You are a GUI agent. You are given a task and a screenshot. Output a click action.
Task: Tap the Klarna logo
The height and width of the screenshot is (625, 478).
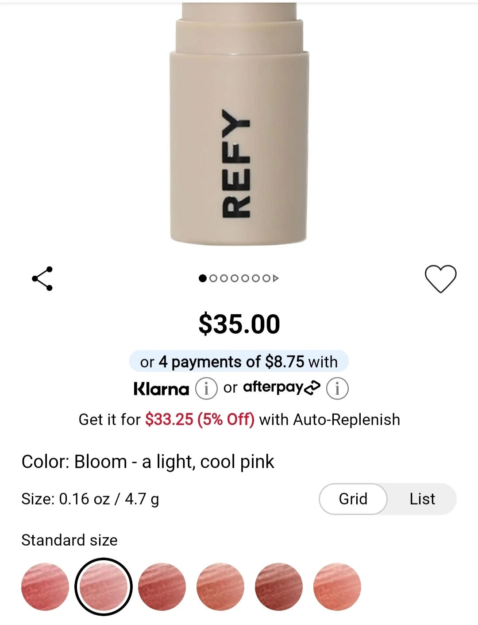click(161, 389)
